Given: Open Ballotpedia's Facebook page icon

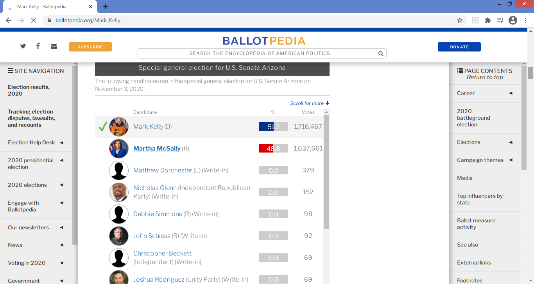Looking at the screenshot, I should coord(38,46).
